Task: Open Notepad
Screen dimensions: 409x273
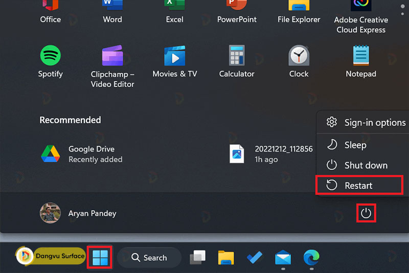Action: [x=361, y=61]
